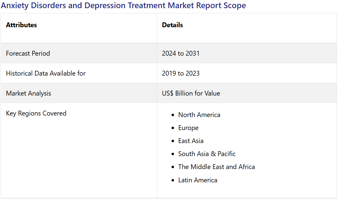Viewport: 338px width, 199px height.
Task: Select the US$ Billion for Value cell
Action: (x=191, y=93)
